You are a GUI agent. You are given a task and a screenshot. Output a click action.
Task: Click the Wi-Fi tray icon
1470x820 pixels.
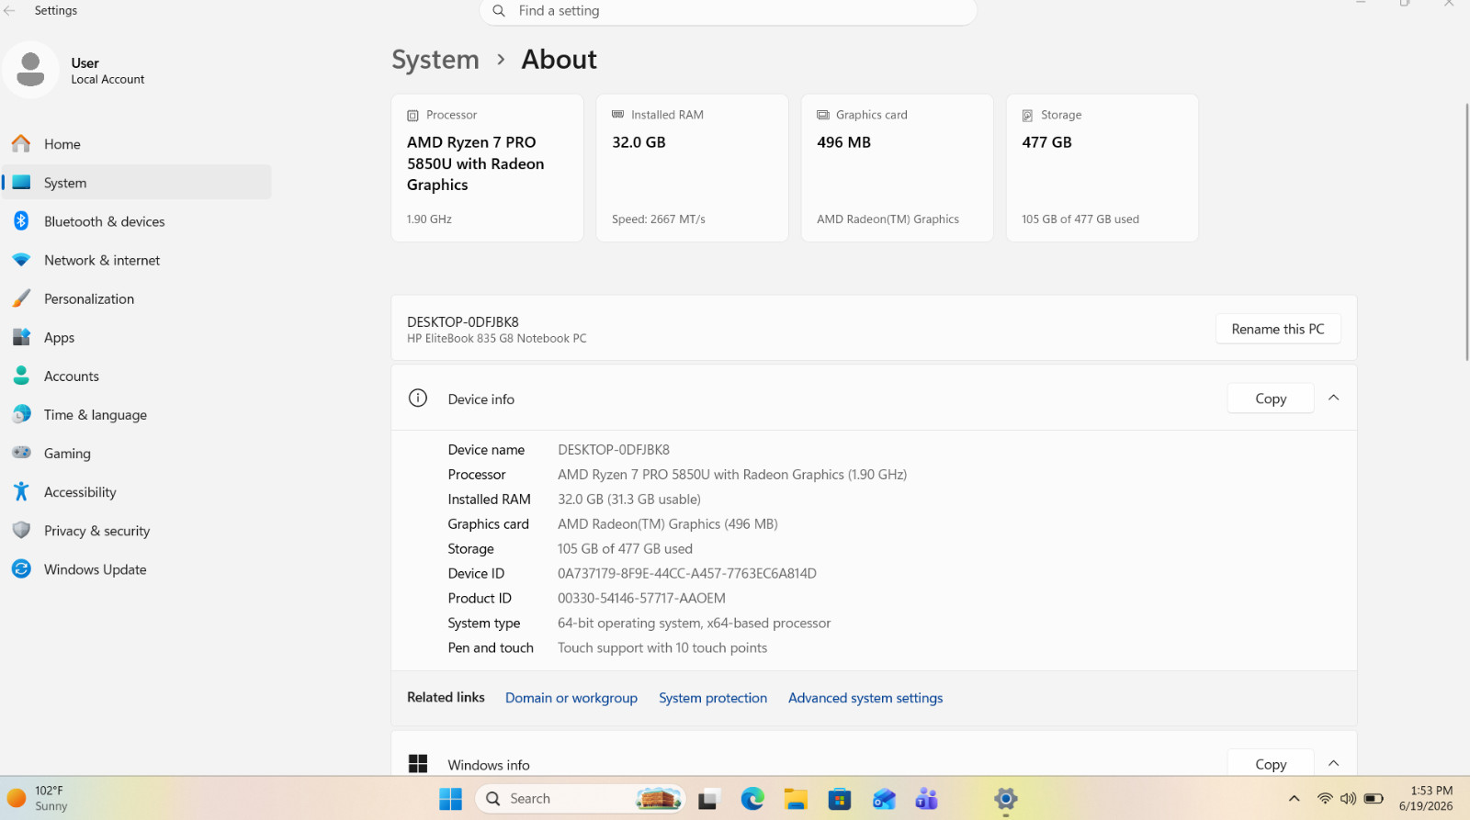(1325, 799)
